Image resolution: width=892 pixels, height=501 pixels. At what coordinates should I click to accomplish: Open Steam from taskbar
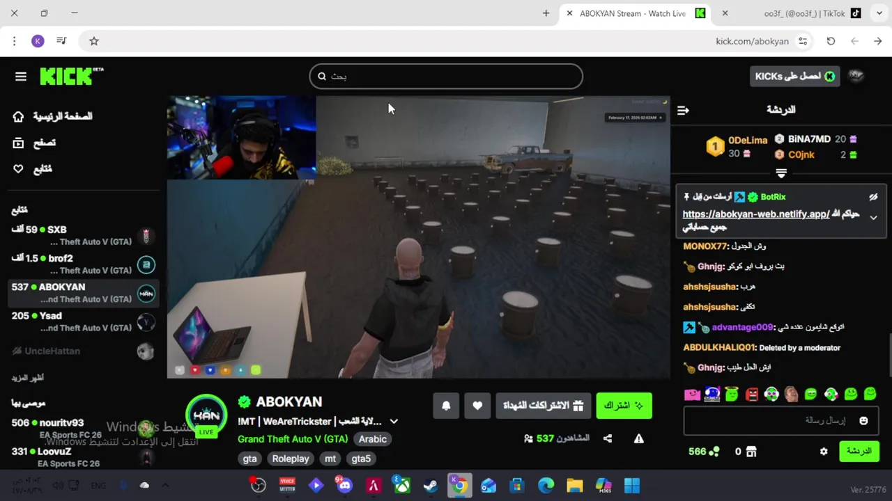[x=431, y=485]
